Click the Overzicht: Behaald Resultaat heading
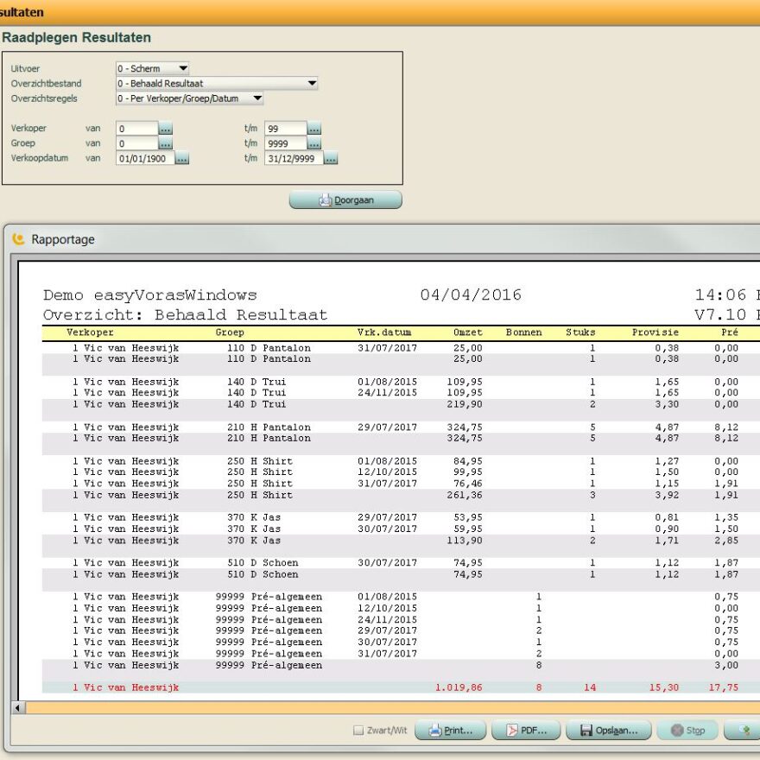The image size is (760, 760). tap(185, 314)
